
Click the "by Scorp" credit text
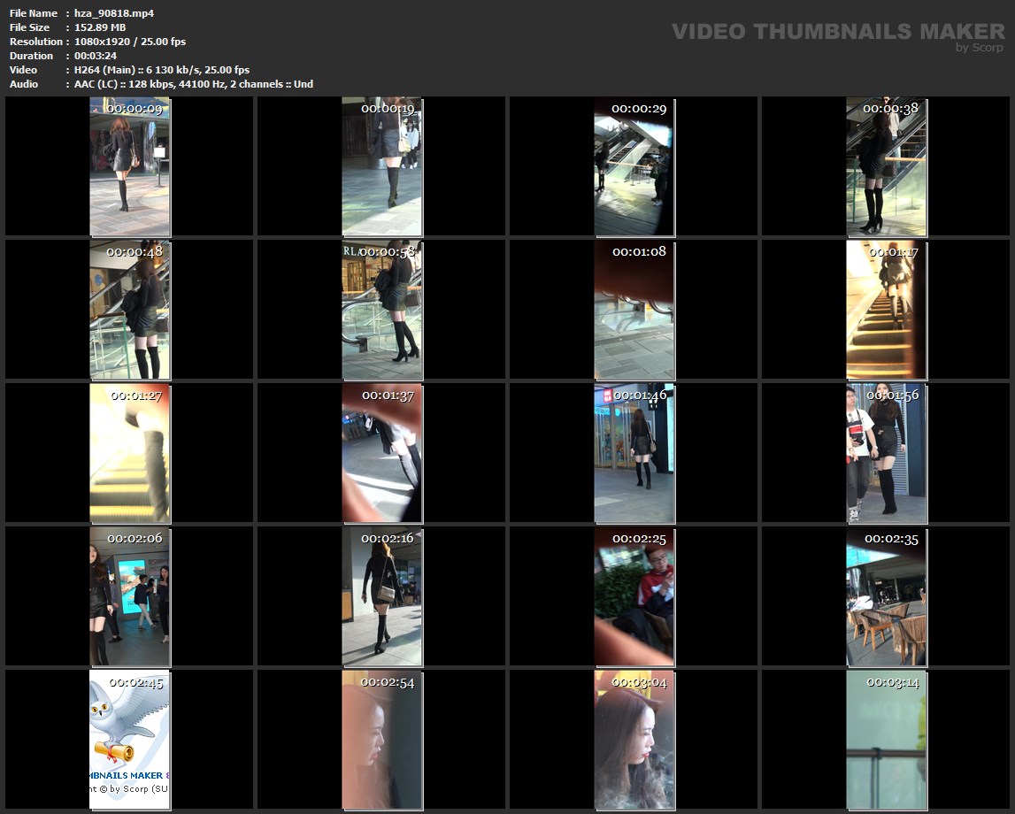(x=980, y=48)
